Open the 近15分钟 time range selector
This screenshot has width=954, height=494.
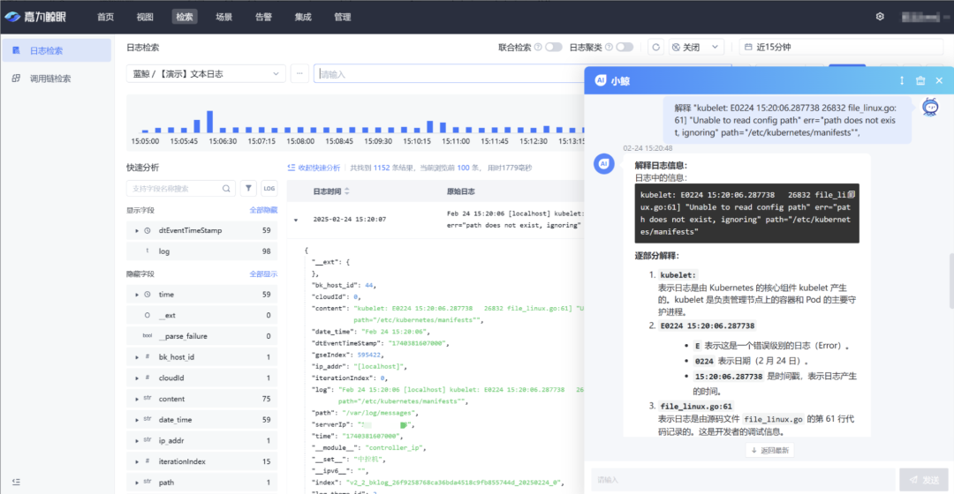pos(842,47)
